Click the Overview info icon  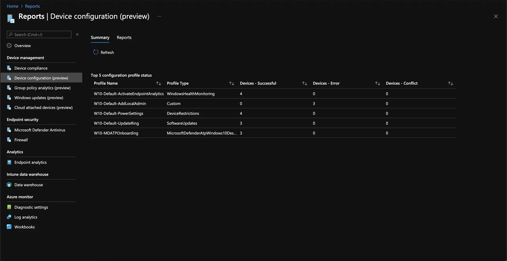[x=9, y=45]
